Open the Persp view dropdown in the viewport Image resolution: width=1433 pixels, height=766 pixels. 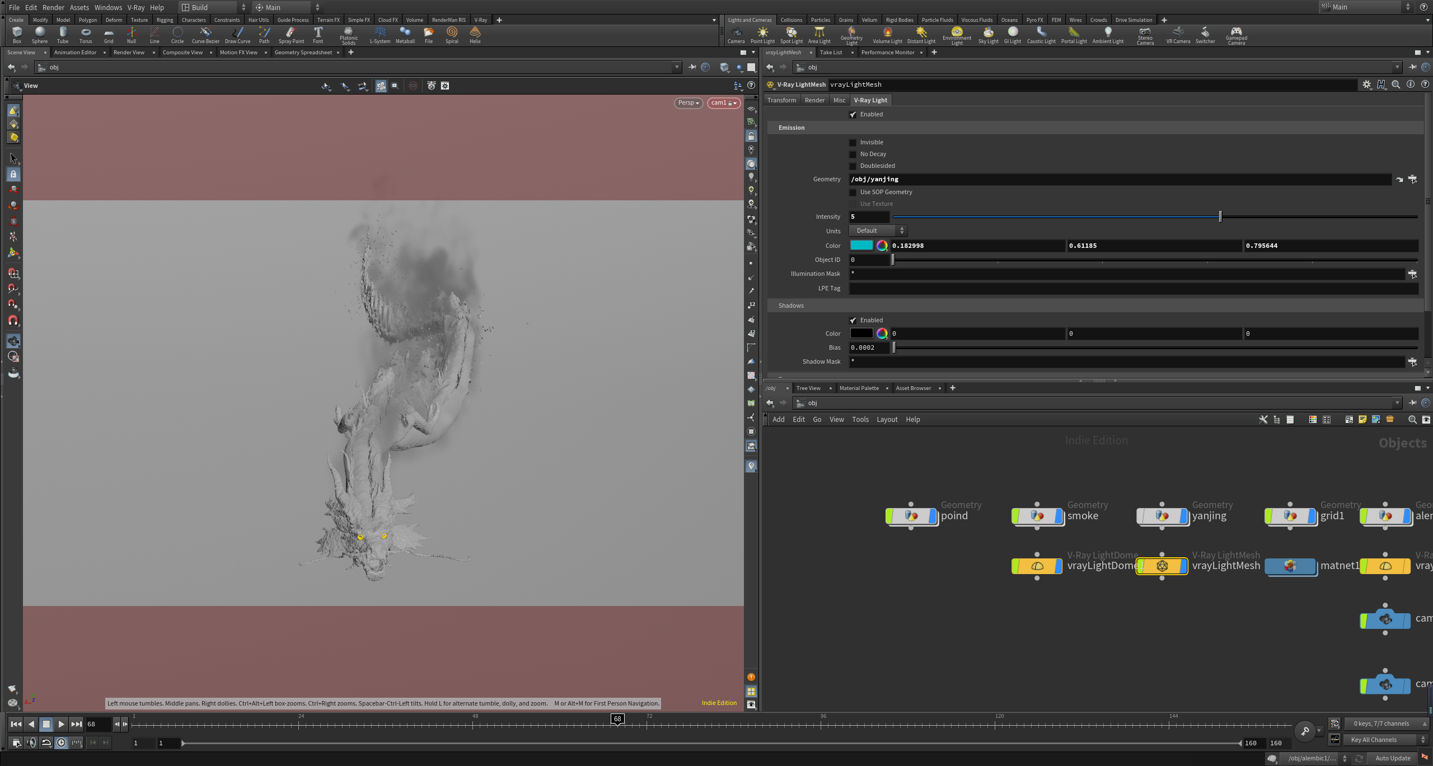(687, 103)
